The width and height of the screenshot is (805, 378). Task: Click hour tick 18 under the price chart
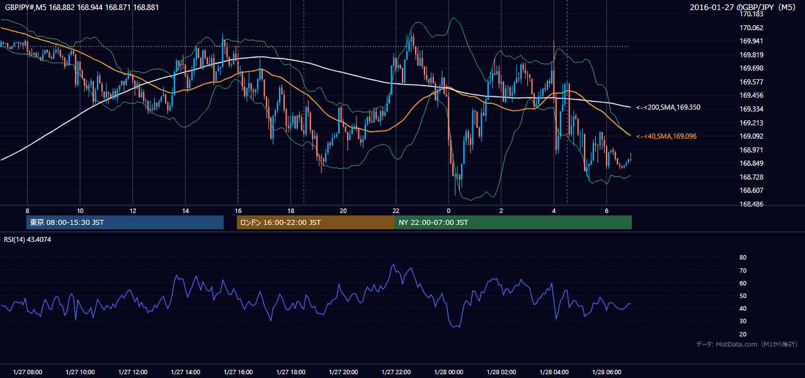point(290,210)
